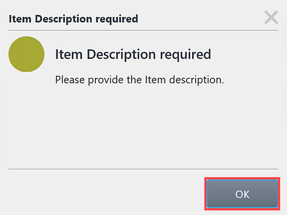Close the dialog with the X icon
The image size is (287, 215).
pos(271,17)
